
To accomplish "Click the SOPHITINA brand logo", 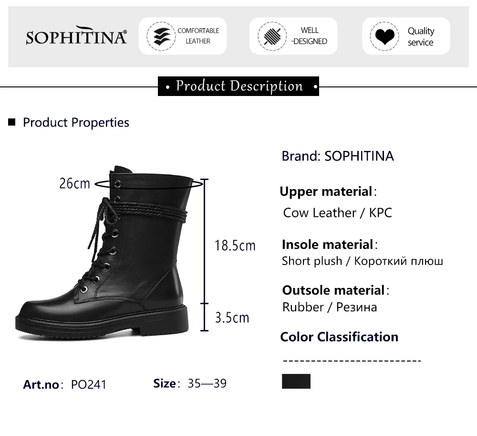I will 76,36.
